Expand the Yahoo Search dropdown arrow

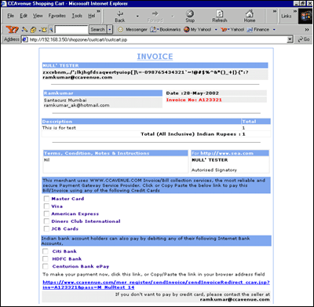(x=110, y=30)
